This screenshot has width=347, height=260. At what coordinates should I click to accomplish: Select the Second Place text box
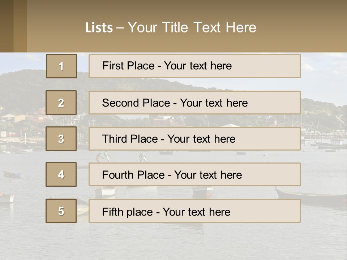[x=194, y=103]
